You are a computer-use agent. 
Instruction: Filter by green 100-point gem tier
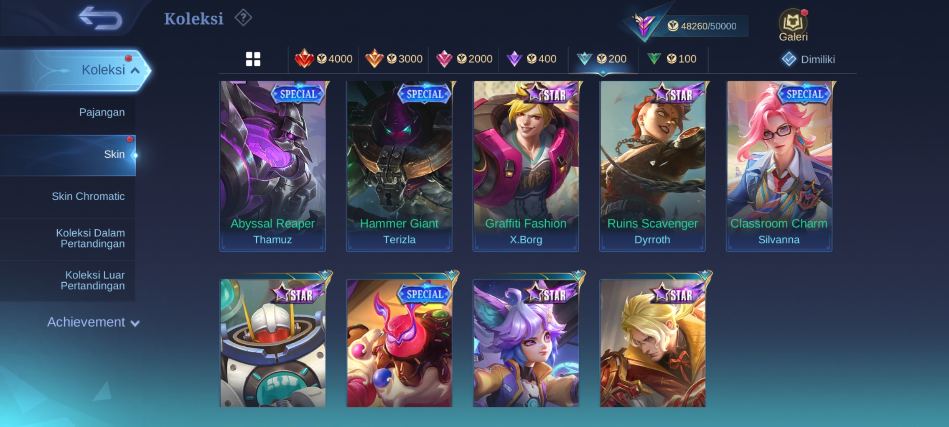coord(672,59)
